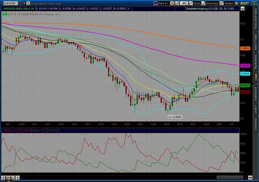This screenshot has width=259, height=182.
Task: Click the orange 0.8884 price bubble
Action: point(245,48)
